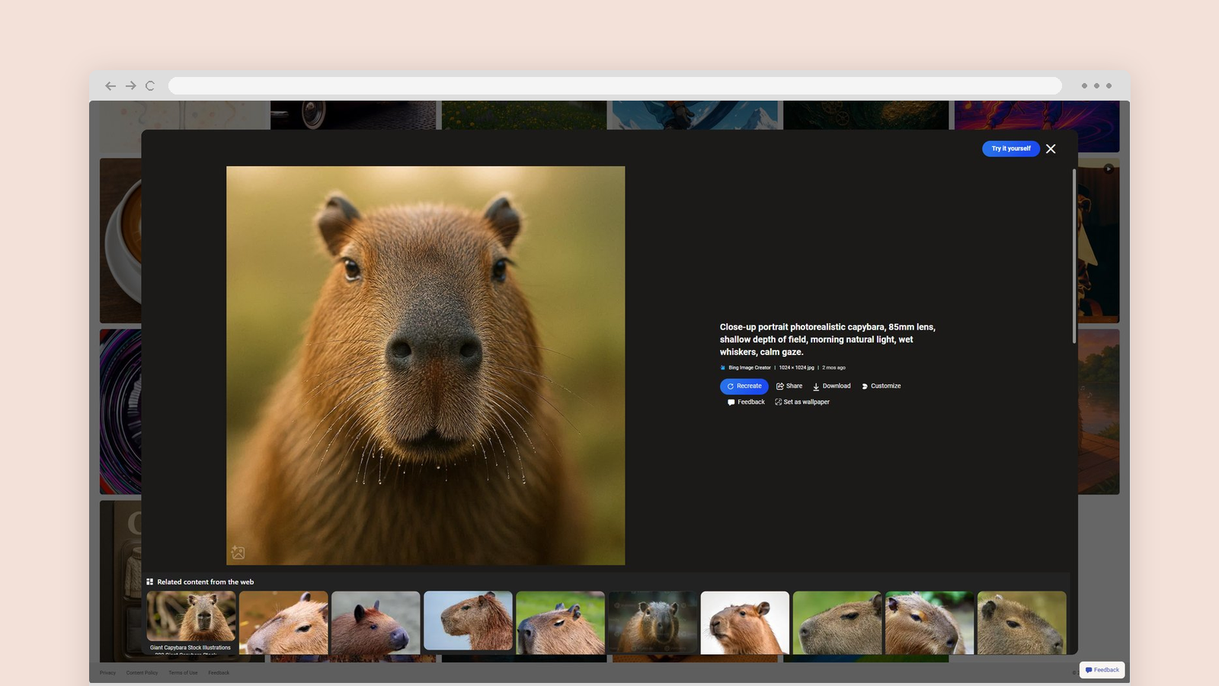
Task: Open the Privacy footer link
Action: (x=107, y=673)
